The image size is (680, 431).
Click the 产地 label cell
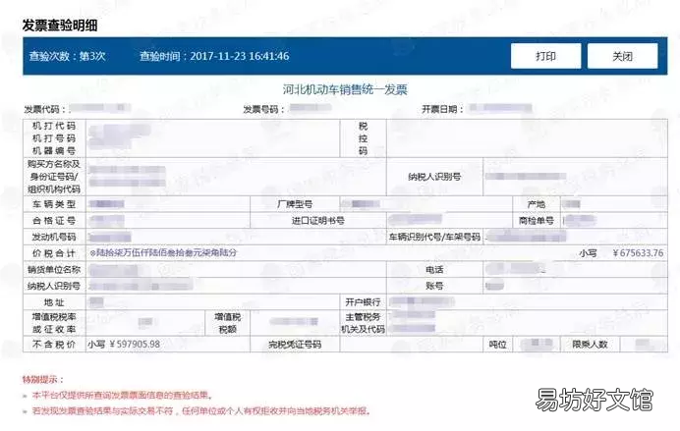[x=537, y=204]
